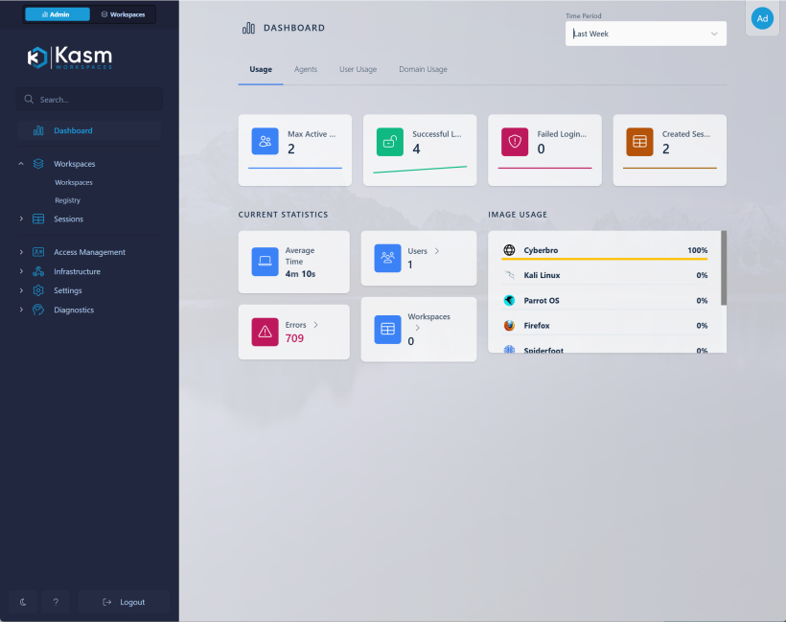Open the User Usage tab
This screenshot has height=622, width=786.
coord(358,69)
